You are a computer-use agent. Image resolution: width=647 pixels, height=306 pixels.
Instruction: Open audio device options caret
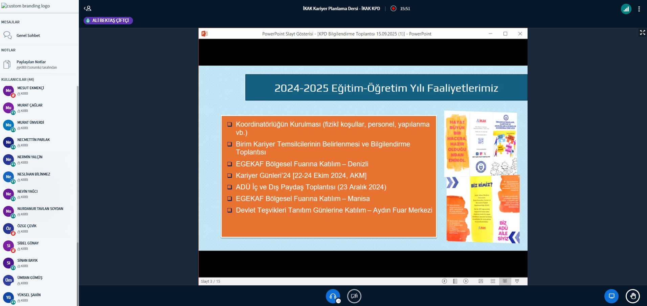(x=338, y=301)
